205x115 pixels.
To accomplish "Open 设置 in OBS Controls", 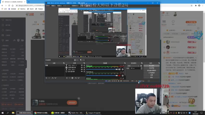I will coord(151,75).
